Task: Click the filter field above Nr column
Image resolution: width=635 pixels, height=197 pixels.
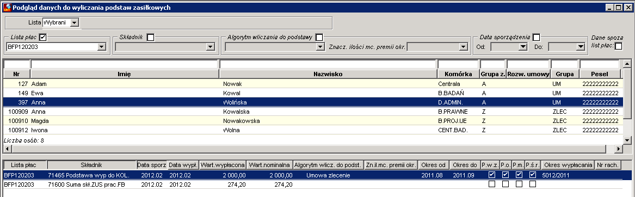Action: click(x=17, y=64)
